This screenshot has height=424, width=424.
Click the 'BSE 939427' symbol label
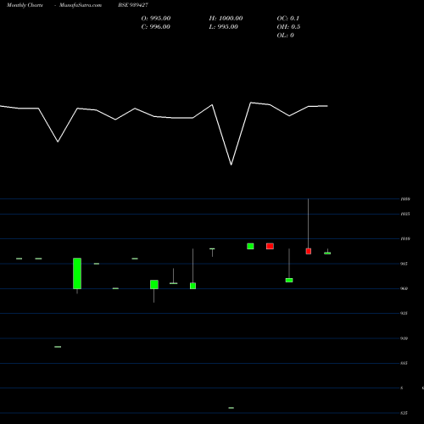[x=133, y=5]
